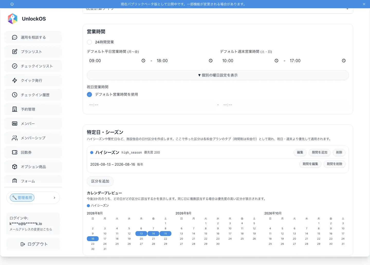This screenshot has height=265, width=370.
Task: Open 予約管理 from the sidebar
Action: pos(33,109)
